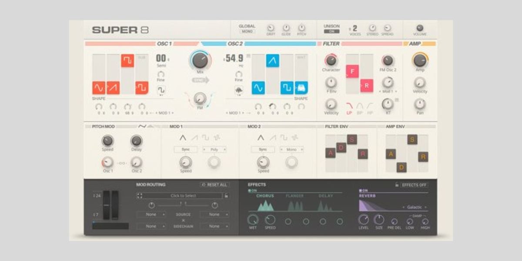Open upper-left None source dropdown

coord(151,214)
